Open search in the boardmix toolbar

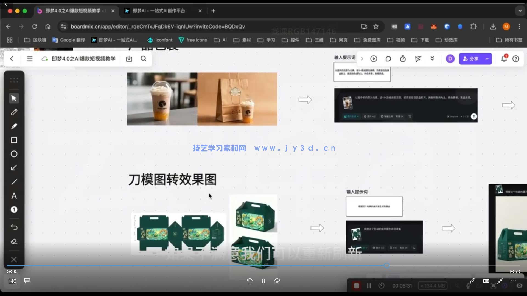coord(144,59)
